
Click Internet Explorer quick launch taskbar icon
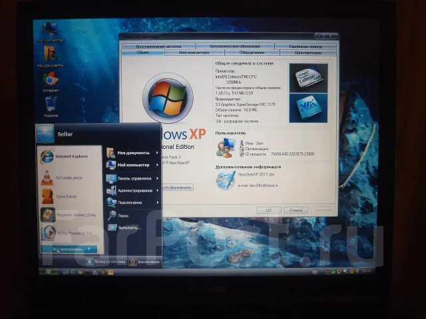click(73, 272)
